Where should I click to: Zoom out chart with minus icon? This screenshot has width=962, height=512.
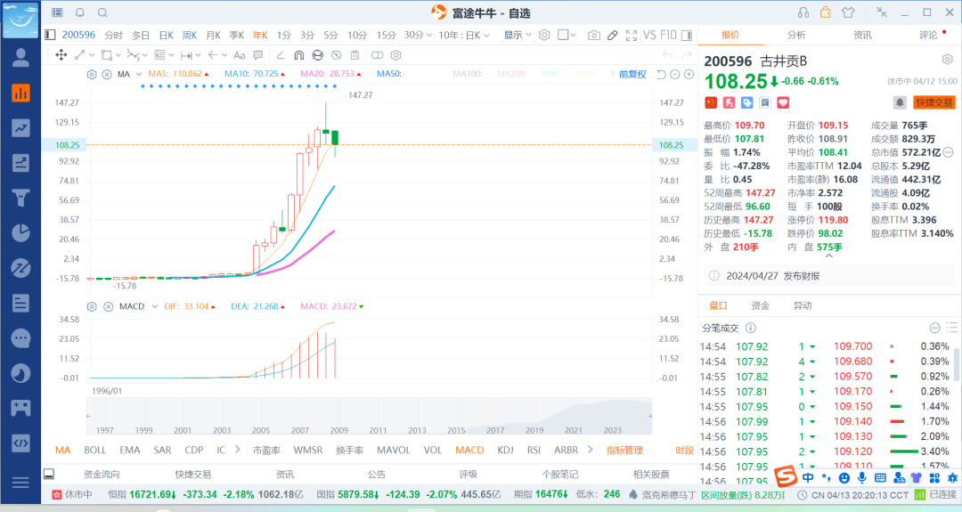[x=675, y=74]
